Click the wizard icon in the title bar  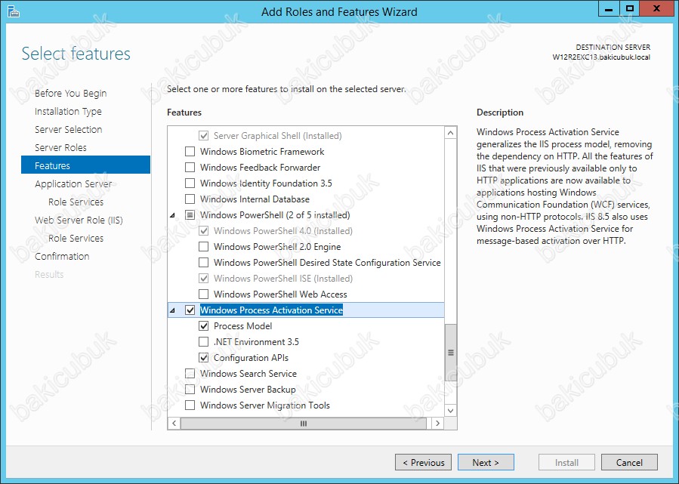(x=14, y=11)
